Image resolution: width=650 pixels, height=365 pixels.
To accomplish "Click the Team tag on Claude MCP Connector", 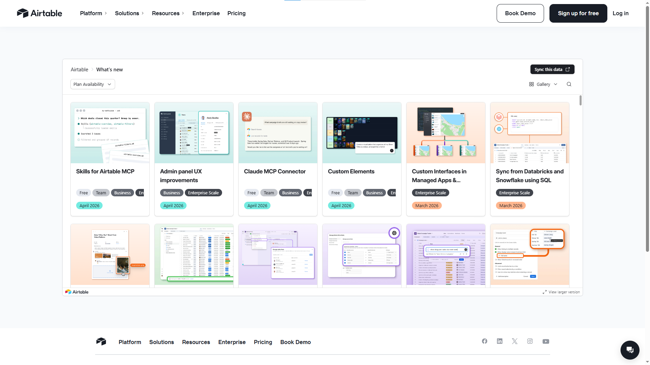I will (x=269, y=193).
